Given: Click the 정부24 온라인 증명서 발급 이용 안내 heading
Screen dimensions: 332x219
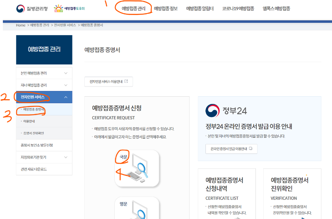Looking at the screenshot, I should pyautogui.click(x=249, y=126).
